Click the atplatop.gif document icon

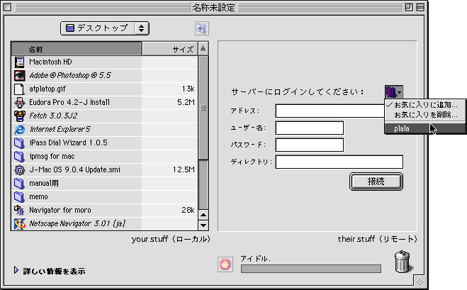pyautogui.click(x=20, y=89)
